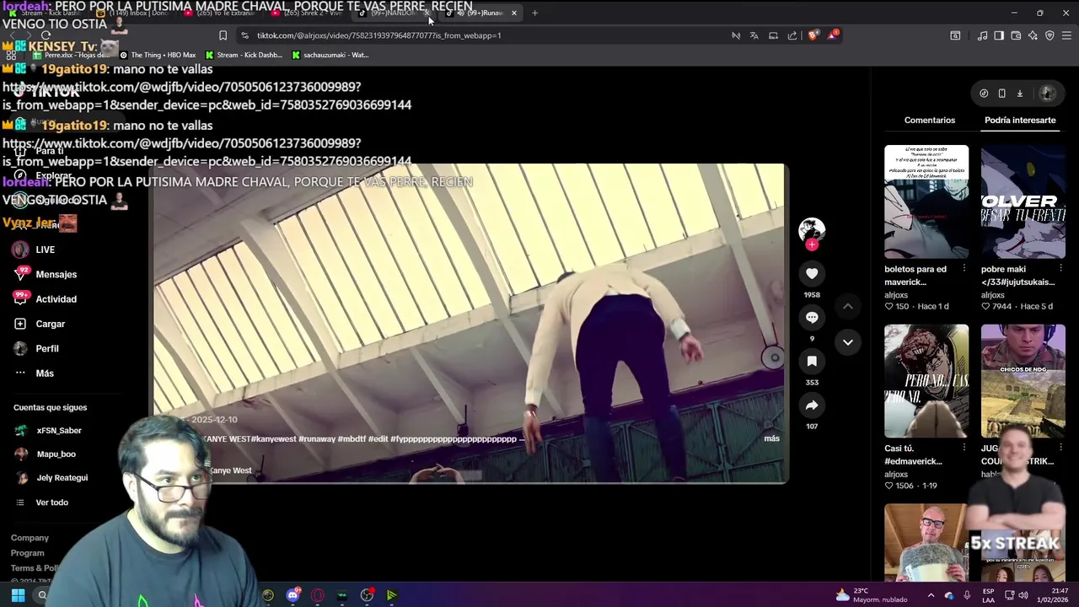Screen dimensions: 1079x607
Task: Open browser sidebar panel icon
Action: tap(999, 35)
